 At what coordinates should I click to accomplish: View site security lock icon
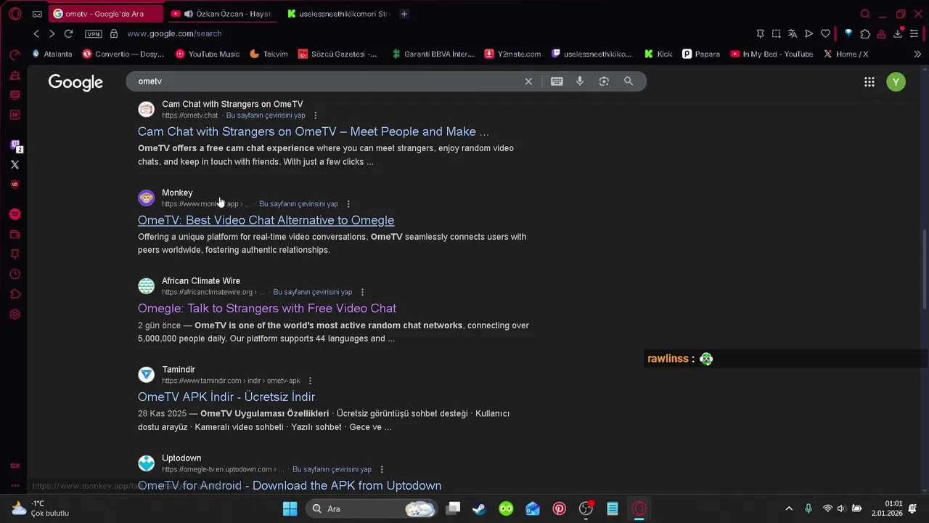(x=114, y=33)
